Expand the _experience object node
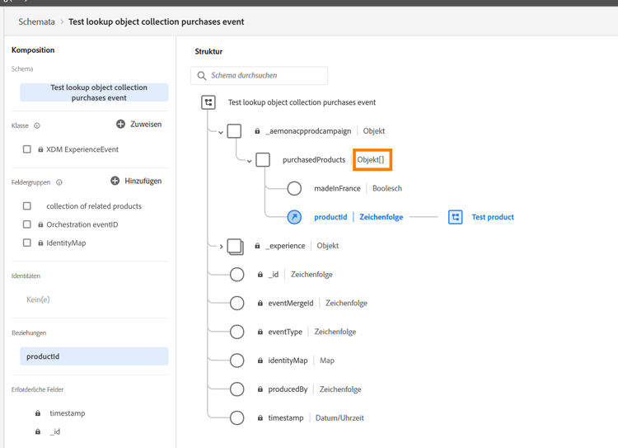The image size is (618, 448). [221, 246]
